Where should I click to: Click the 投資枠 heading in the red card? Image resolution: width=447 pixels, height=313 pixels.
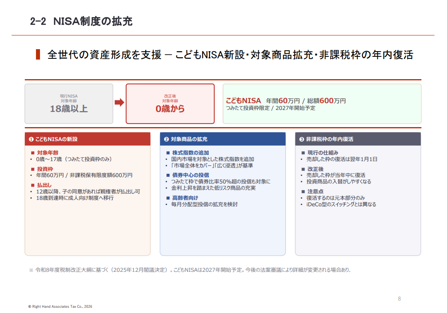(x=45, y=169)
